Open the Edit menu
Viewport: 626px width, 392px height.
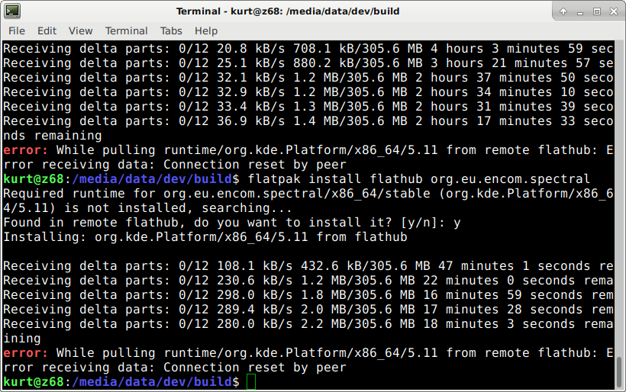pos(47,31)
